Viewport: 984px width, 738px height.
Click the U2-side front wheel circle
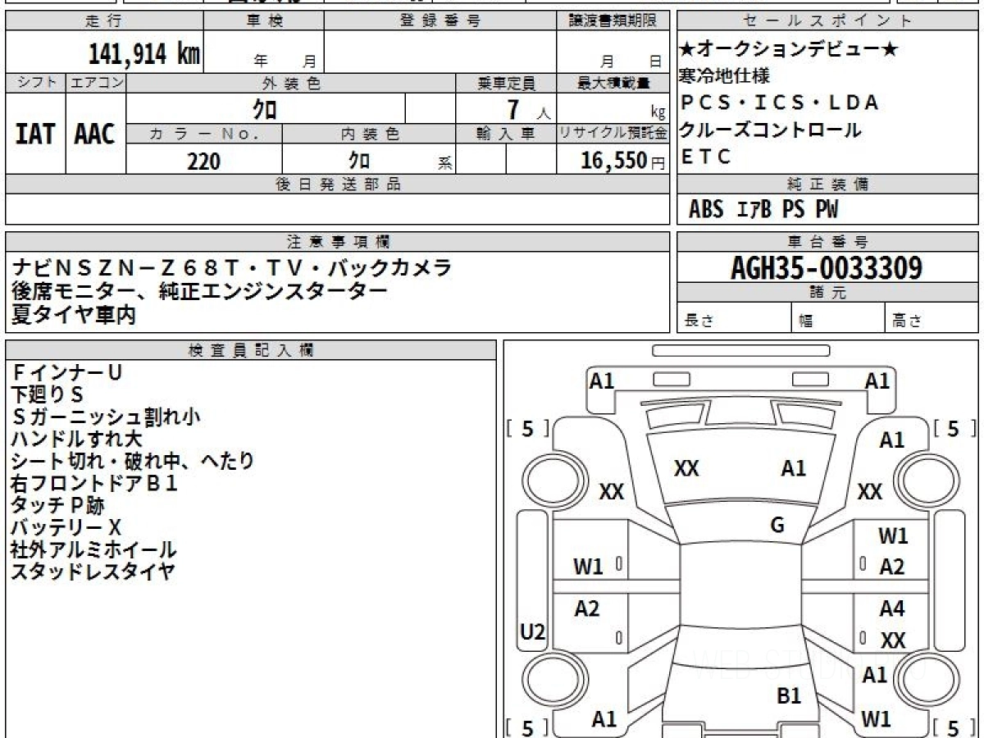[x=547, y=479]
